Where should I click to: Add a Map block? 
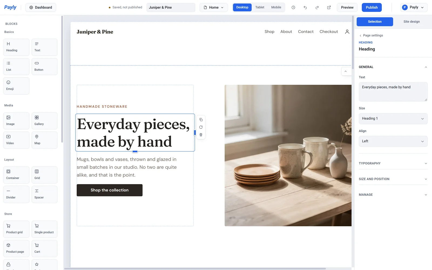(x=44, y=140)
